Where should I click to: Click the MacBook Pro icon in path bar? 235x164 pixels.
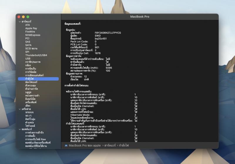[66, 146]
